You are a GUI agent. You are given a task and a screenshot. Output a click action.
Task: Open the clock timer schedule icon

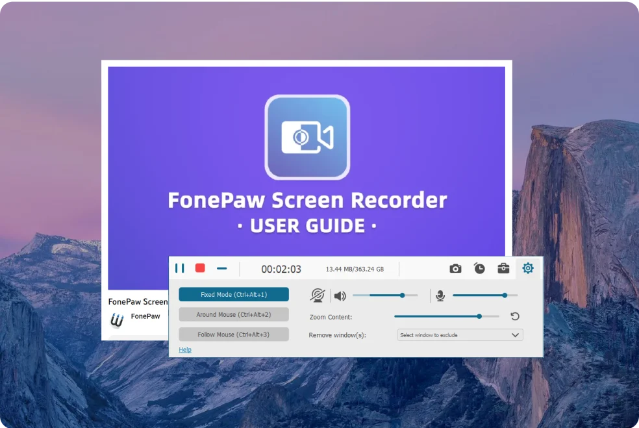(479, 268)
